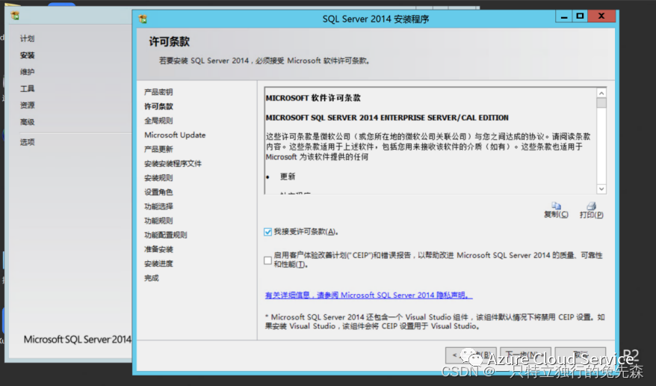Open 资源 in Installation Center window
The width and height of the screenshot is (656, 386).
tap(27, 105)
